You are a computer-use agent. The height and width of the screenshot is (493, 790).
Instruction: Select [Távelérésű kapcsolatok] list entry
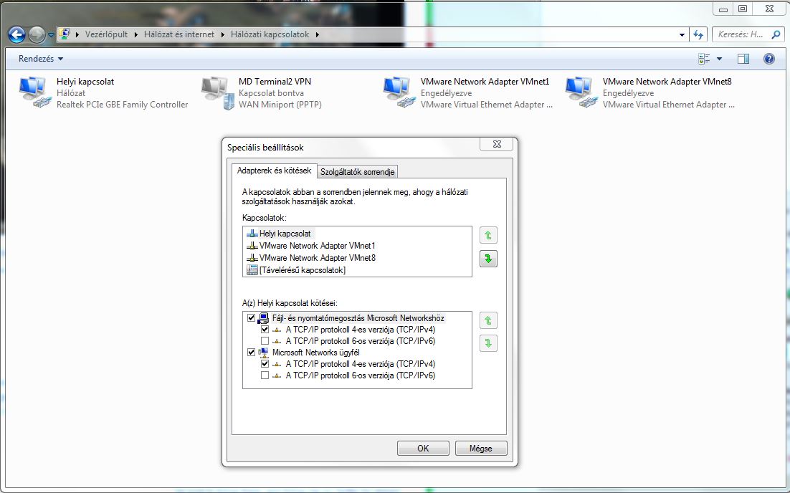[303, 270]
